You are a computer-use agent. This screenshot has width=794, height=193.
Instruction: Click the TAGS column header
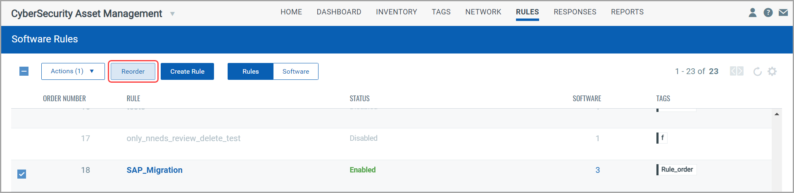tap(663, 98)
